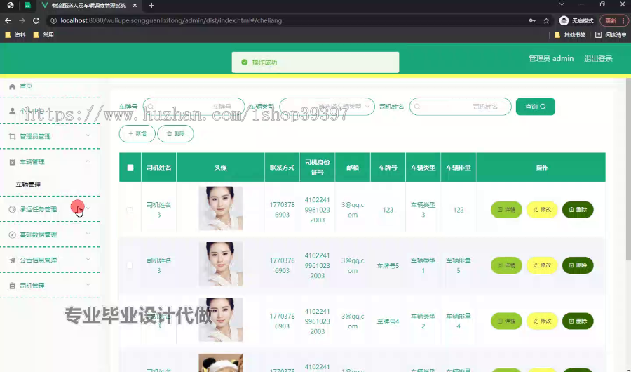The width and height of the screenshot is (631, 372).
Task: Click 删除 for 车牌号5 row
Action: coord(578,265)
